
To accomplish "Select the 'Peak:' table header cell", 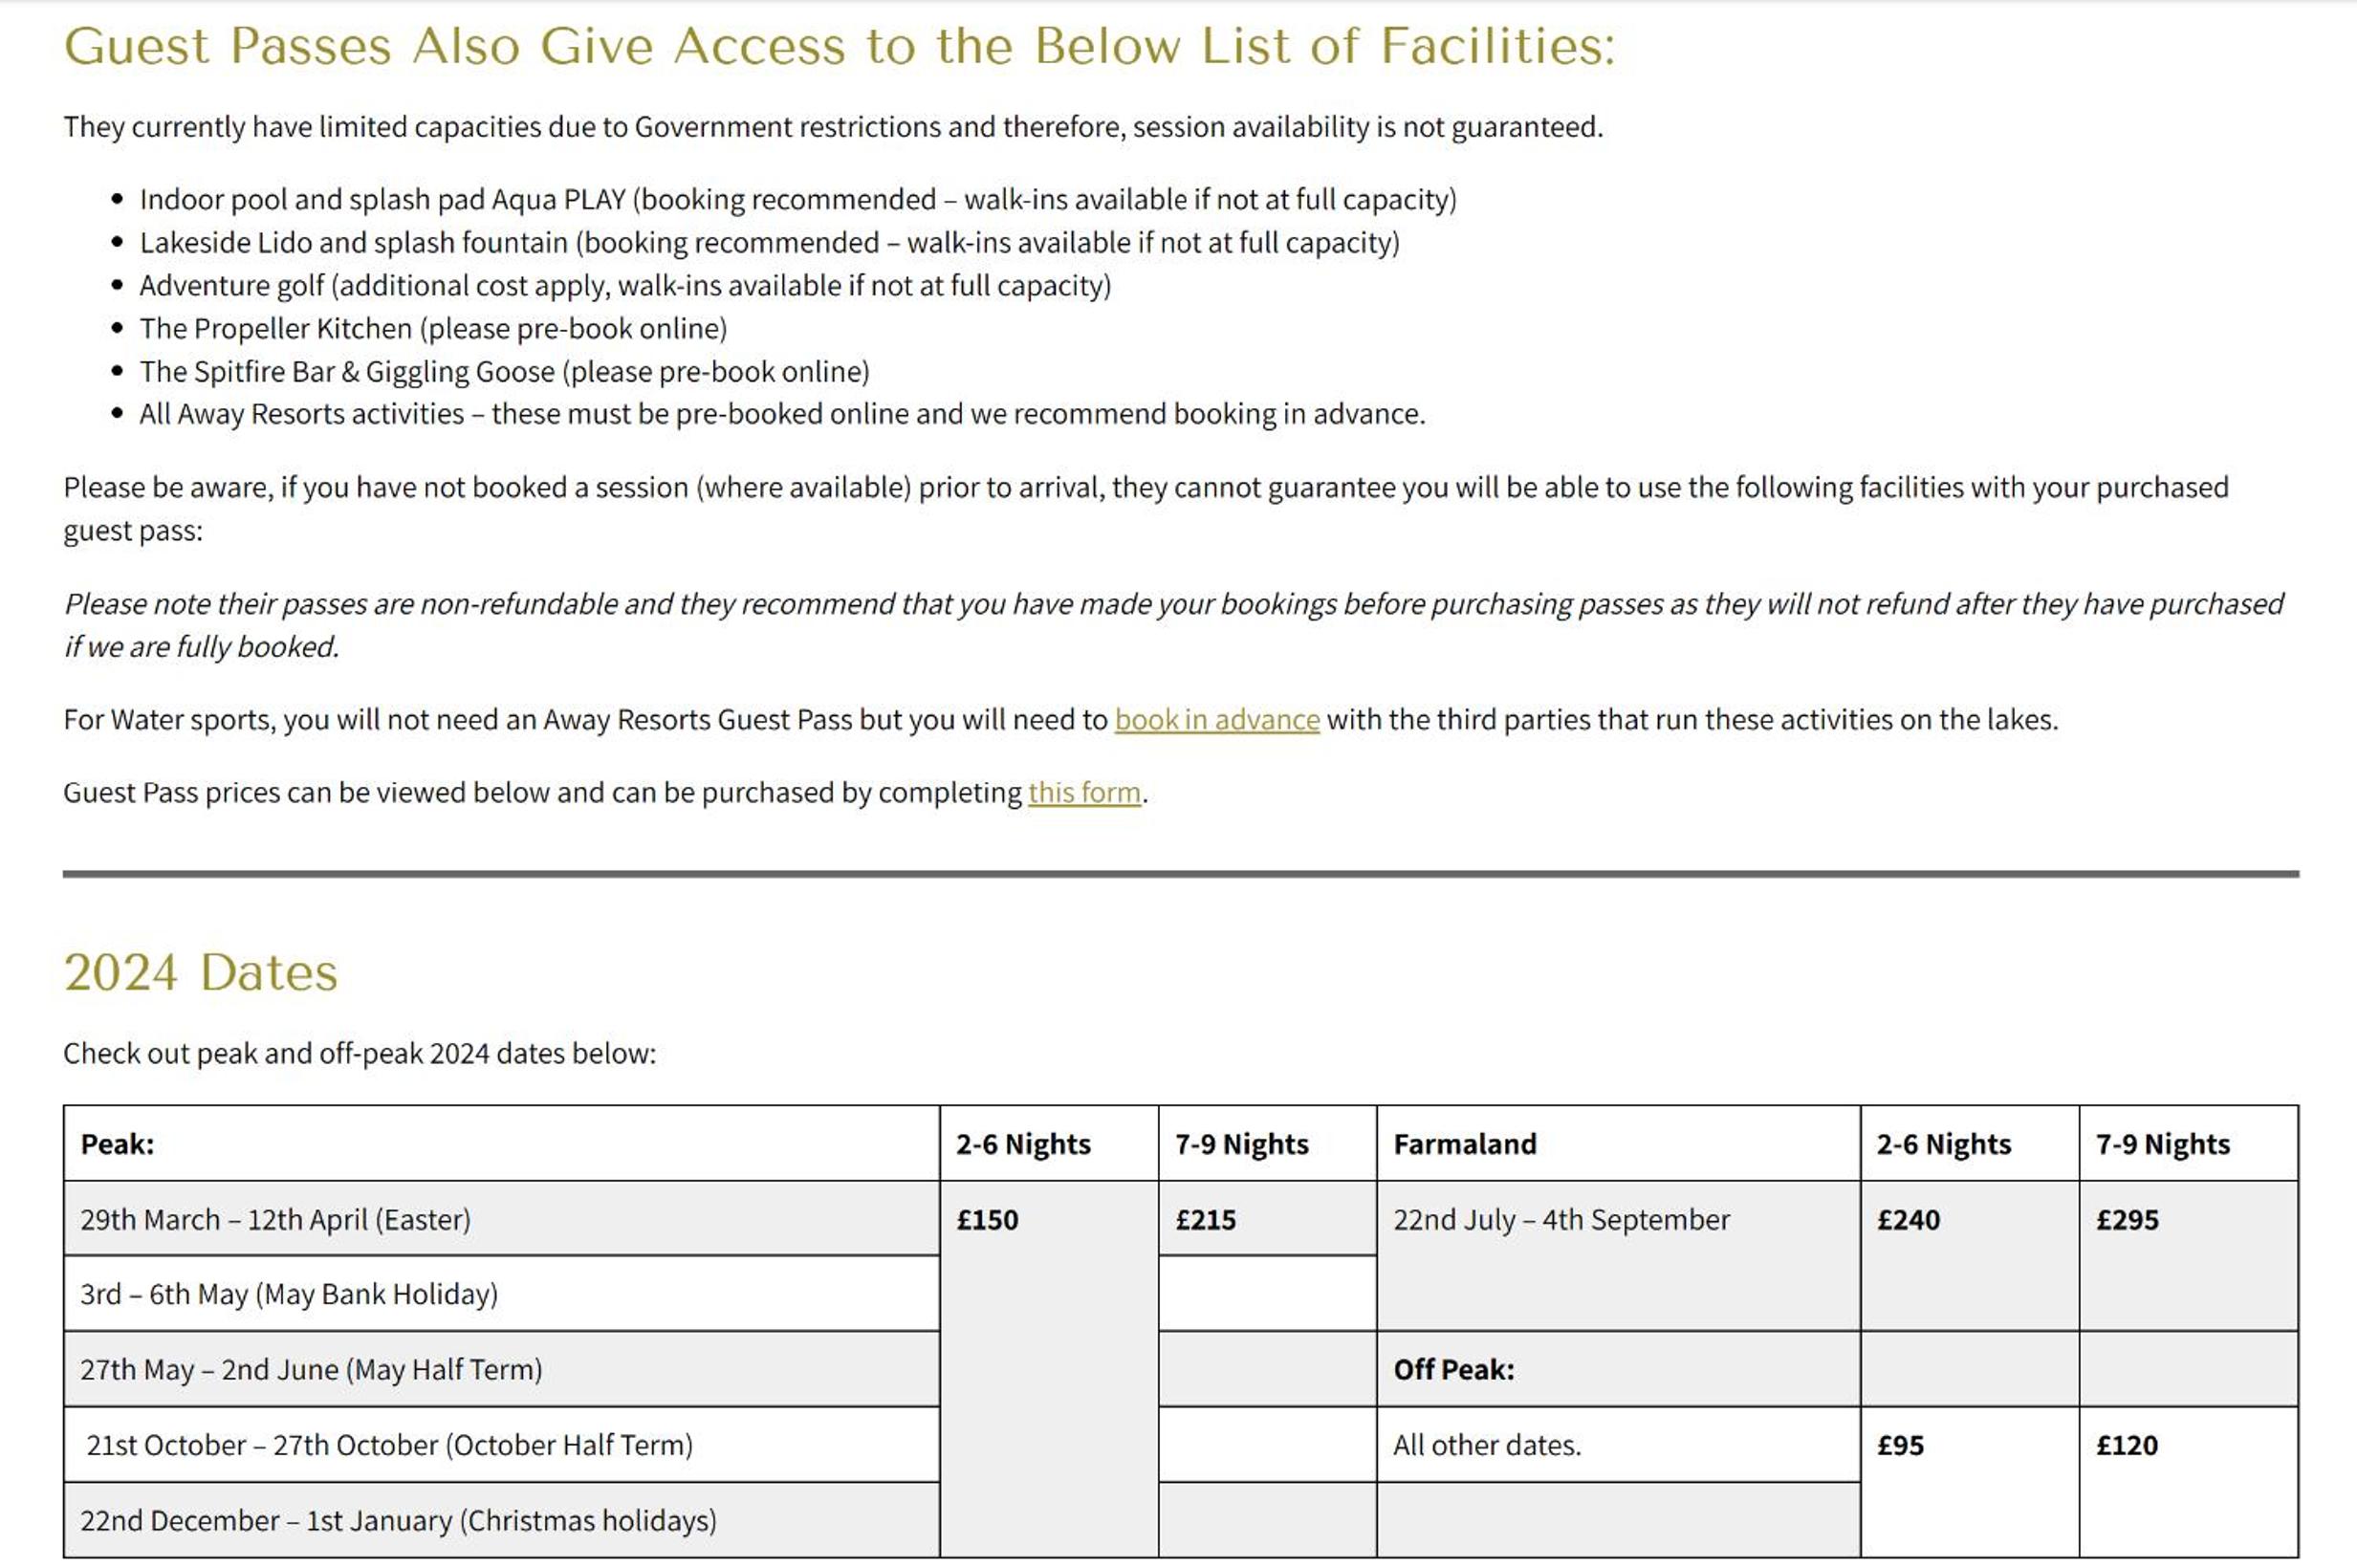I will (501, 1143).
